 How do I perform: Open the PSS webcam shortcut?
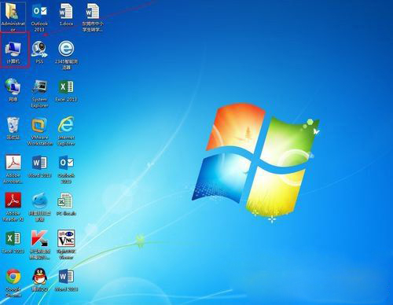[39, 50]
